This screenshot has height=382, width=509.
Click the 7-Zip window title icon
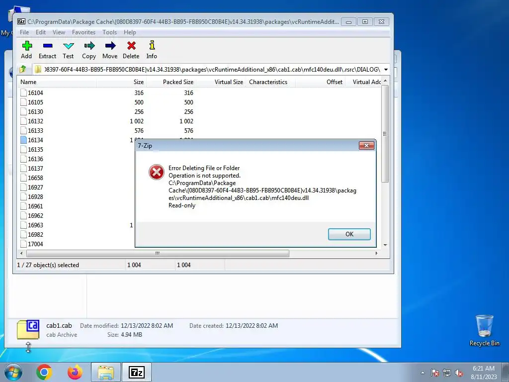(x=21, y=22)
